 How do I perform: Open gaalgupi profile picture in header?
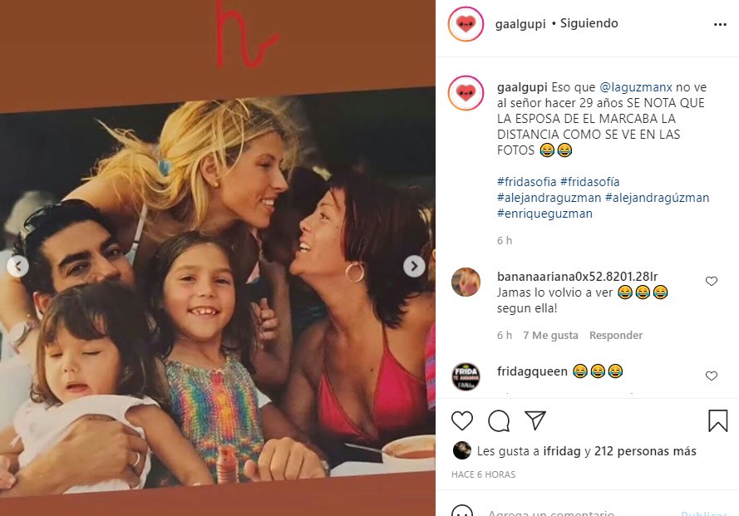pos(466,24)
